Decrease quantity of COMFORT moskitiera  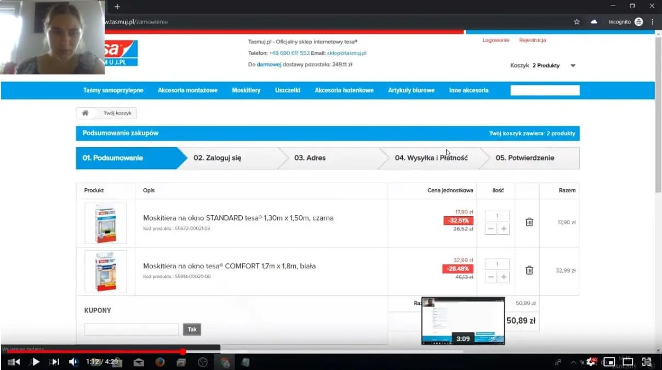tap(490, 277)
